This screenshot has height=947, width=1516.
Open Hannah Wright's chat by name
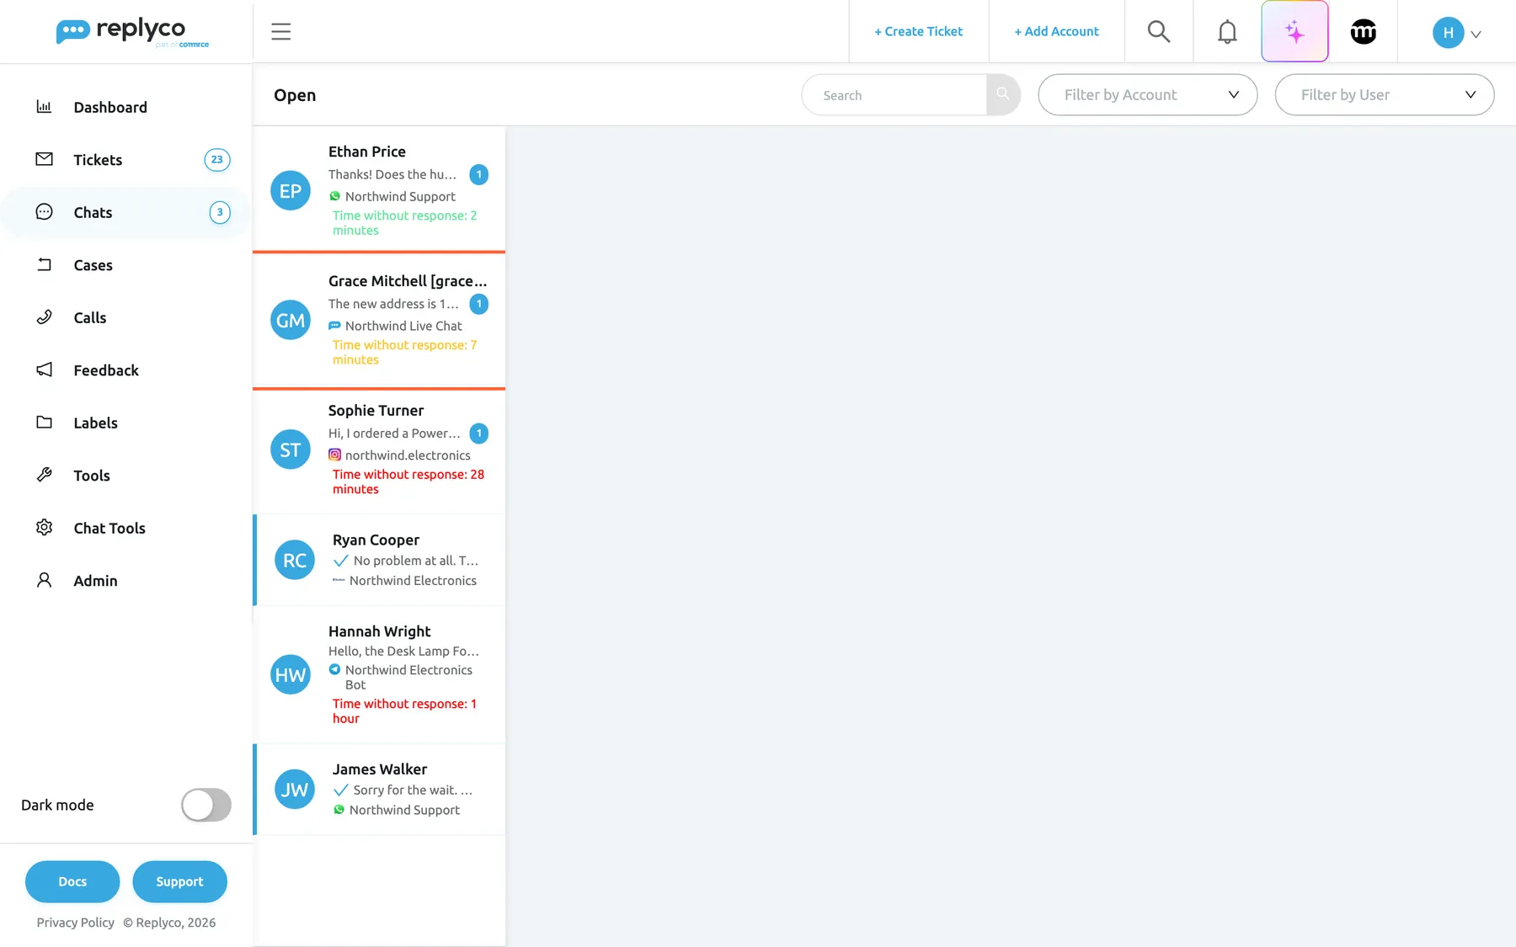click(380, 631)
